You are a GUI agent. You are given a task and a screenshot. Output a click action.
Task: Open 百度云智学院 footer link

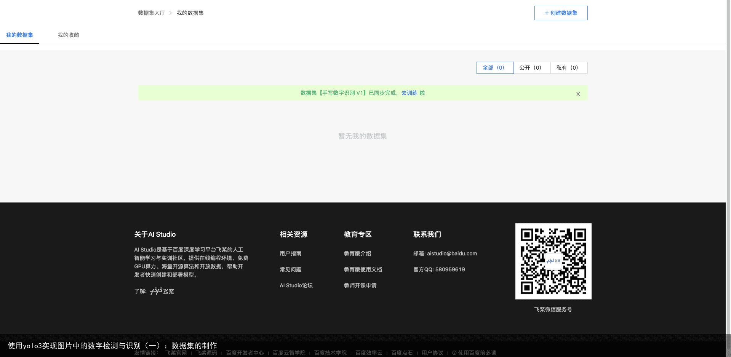(289, 353)
